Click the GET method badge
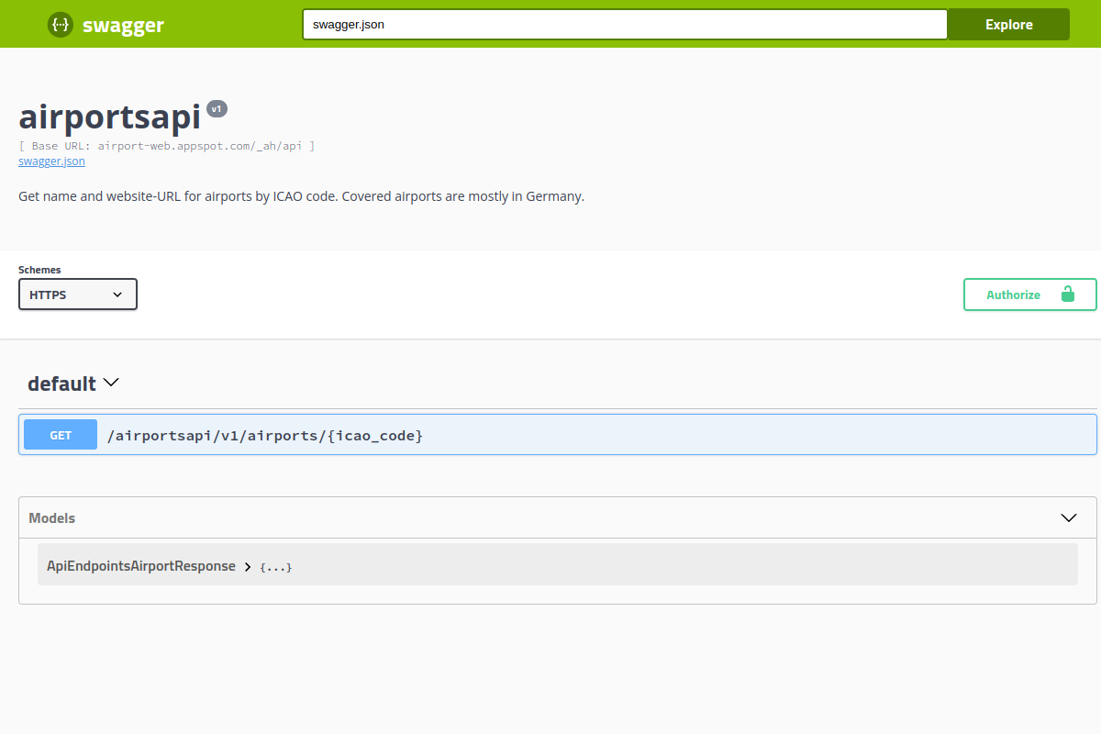This screenshot has width=1101, height=734. pyautogui.click(x=61, y=435)
